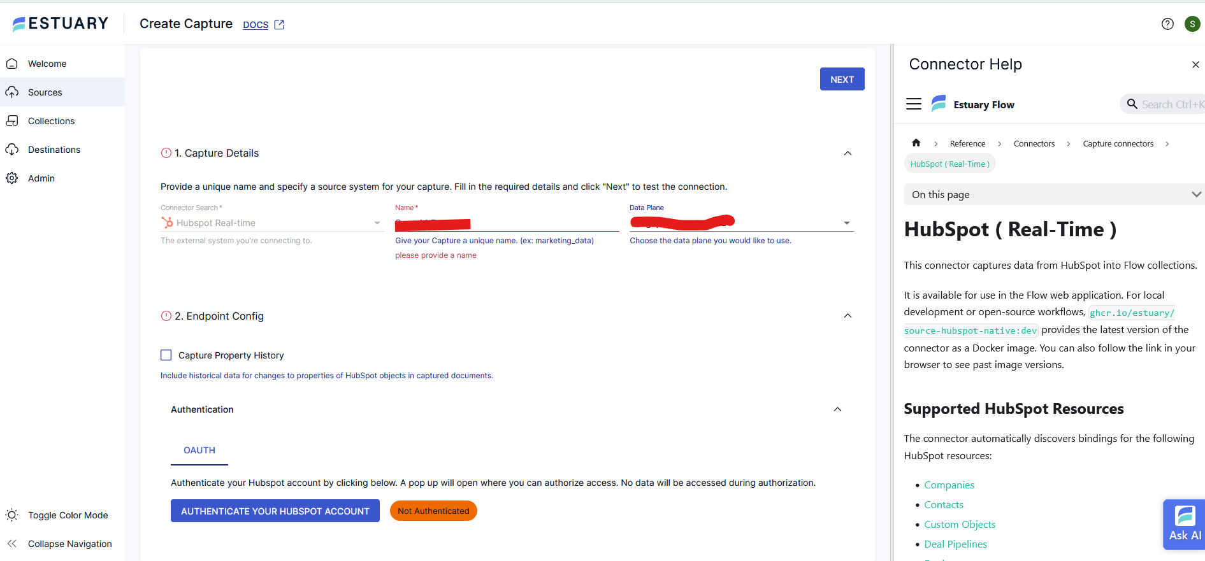Viewport: 1205px width, 561px height.
Task: Click the "Supported HubSpot Resources" heading
Action: (1013, 409)
